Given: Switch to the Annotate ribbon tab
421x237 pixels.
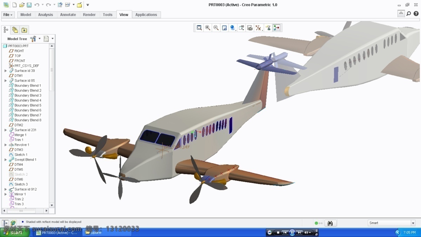Looking at the screenshot, I should tap(68, 15).
